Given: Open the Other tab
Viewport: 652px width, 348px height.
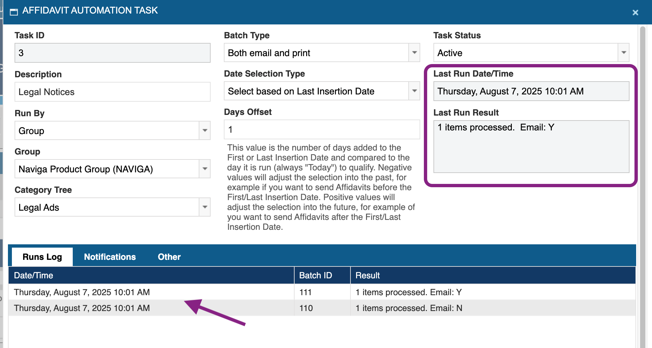Looking at the screenshot, I should (169, 257).
